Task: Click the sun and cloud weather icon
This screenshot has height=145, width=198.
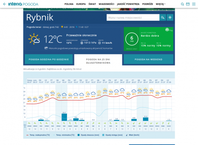Action: coord(34,39)
